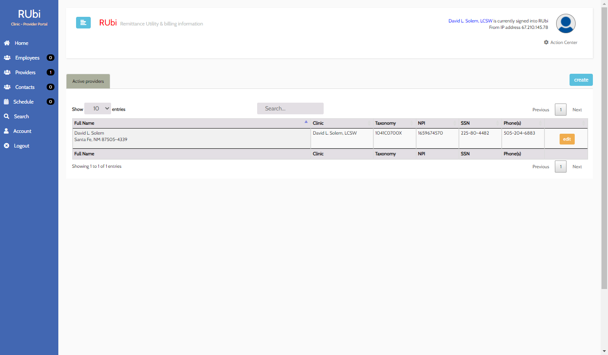Open the Show entries count dropdown
Image resolution: width=608 pixels, height=355 pixels.
98,109
